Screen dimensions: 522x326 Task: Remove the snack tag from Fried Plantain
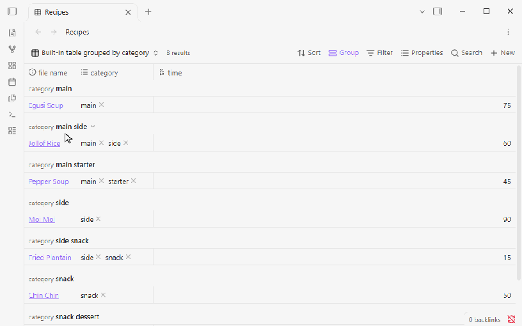[128, 257]
